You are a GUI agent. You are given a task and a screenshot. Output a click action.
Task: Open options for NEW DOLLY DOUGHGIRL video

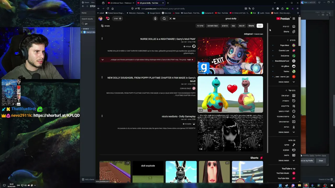click(x=102, y=77)
